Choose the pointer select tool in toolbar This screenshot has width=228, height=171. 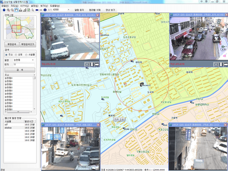pyautogui.click(x=33, y=10)
